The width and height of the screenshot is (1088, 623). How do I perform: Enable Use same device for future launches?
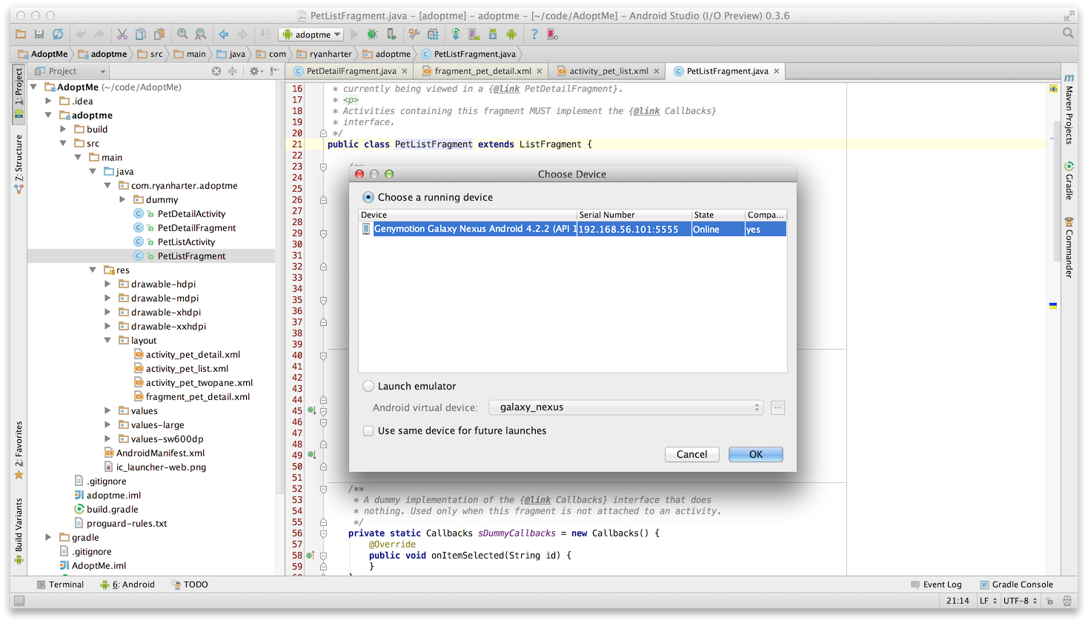368,430
